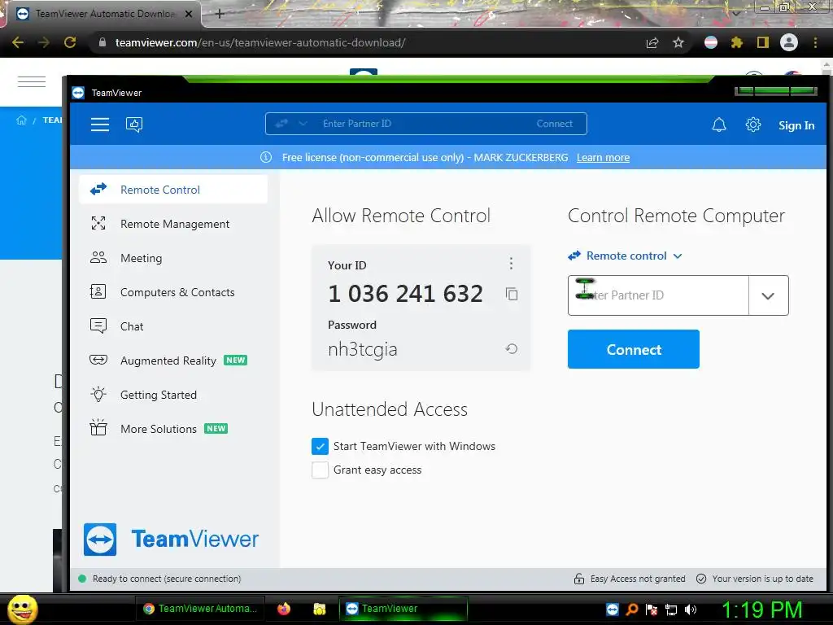Generate a new random password
The height and width of the screenshot is (625, 833).
point(512,348)
